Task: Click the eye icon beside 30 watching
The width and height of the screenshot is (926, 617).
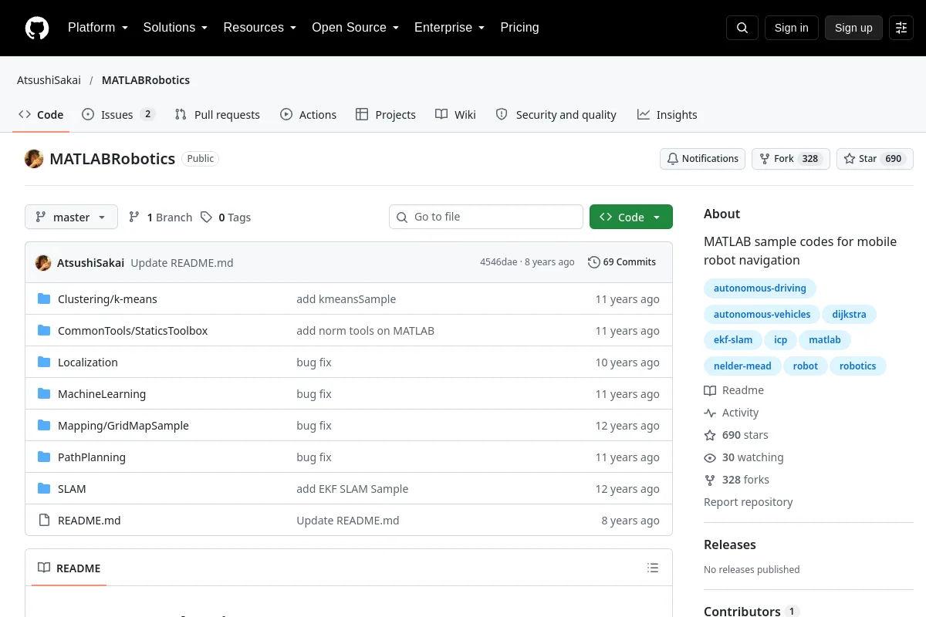Action: tap(710, 457)
